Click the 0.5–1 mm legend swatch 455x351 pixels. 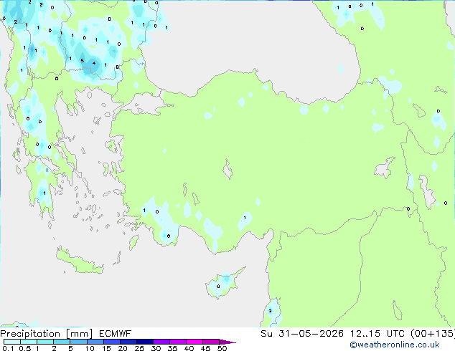tap(29, 342)
